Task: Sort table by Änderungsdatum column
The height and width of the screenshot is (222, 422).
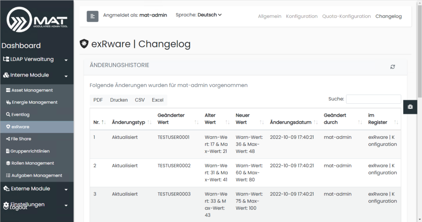Action: (293, 122)
